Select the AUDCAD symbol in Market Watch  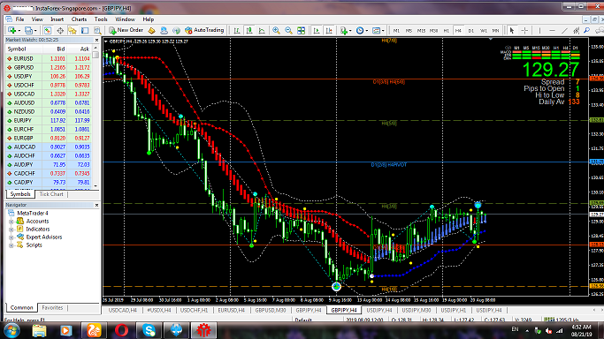tap(25, 147)
